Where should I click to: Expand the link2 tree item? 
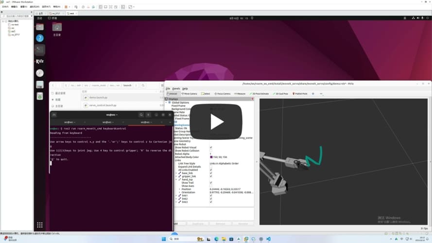176,199
